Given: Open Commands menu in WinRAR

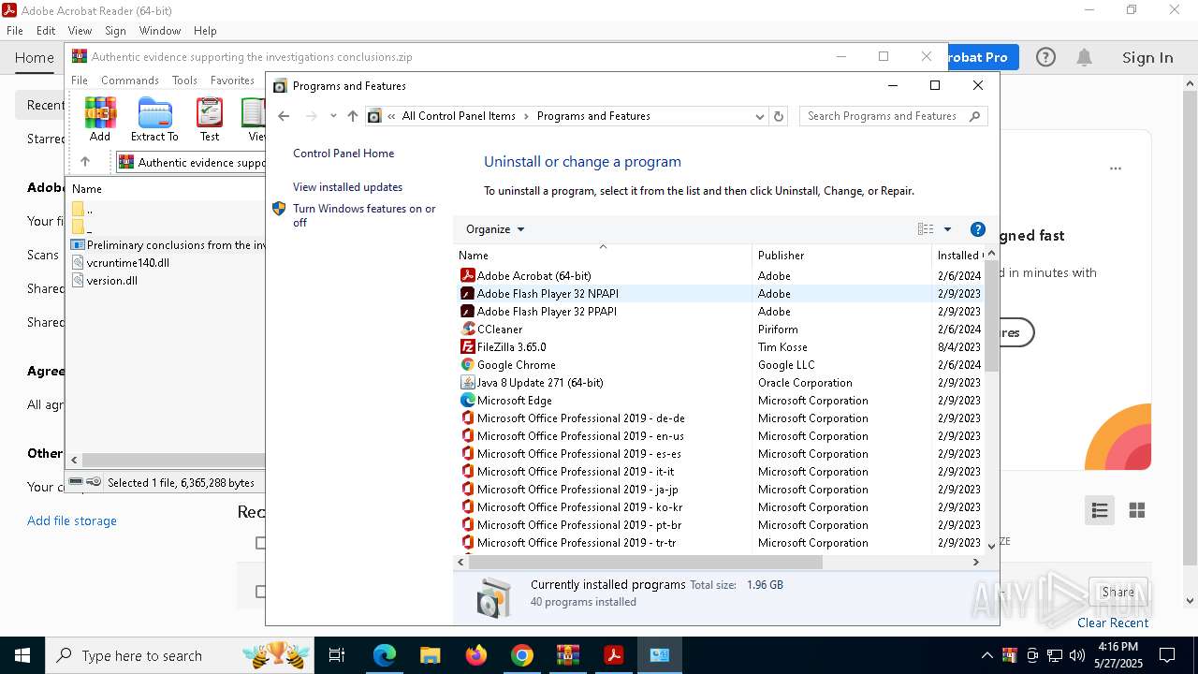Looking at the screenshot, I should pyautogui.click(x=130, y=81).
